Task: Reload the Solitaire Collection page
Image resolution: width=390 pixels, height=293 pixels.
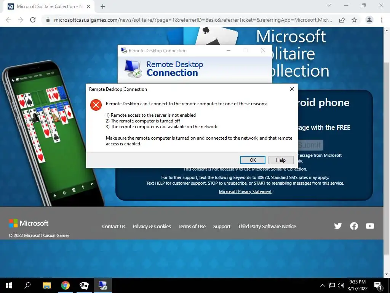Action: tap(33, 20)
